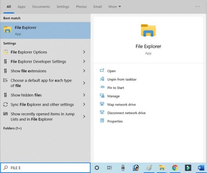Viewport: 207px width, 173px height.
Task: Click the Open action icon
Action: click(102, 70)
